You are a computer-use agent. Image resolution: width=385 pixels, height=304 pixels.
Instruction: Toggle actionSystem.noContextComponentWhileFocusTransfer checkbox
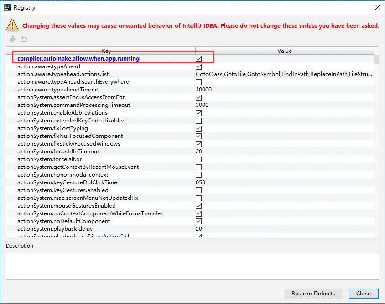[x=198, y=213]
